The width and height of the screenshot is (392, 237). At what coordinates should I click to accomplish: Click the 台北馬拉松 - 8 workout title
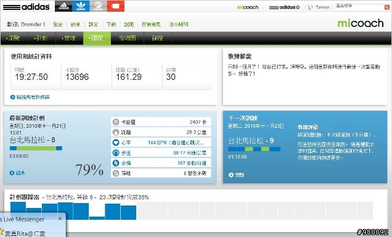click(x=33, y=139)
